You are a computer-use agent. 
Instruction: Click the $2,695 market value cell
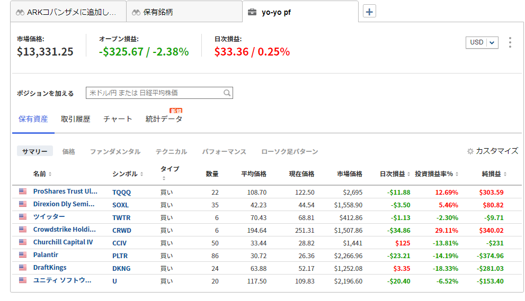(353, 193)
